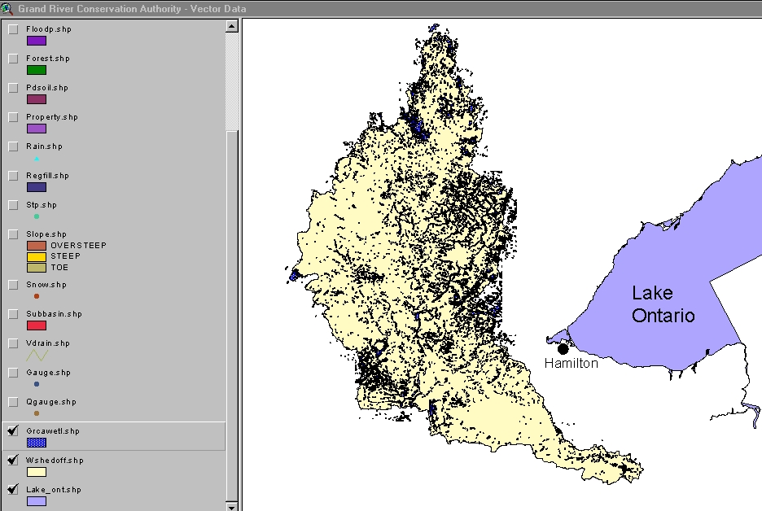Select the Slope.shp layer name
The height and width of the screenshot is (511, 762).
[46, 234]
